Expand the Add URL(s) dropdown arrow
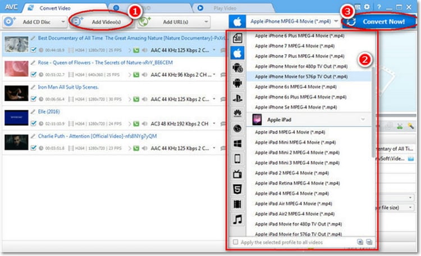This screenshot has height=256, width=421. [x=206, y=22]
